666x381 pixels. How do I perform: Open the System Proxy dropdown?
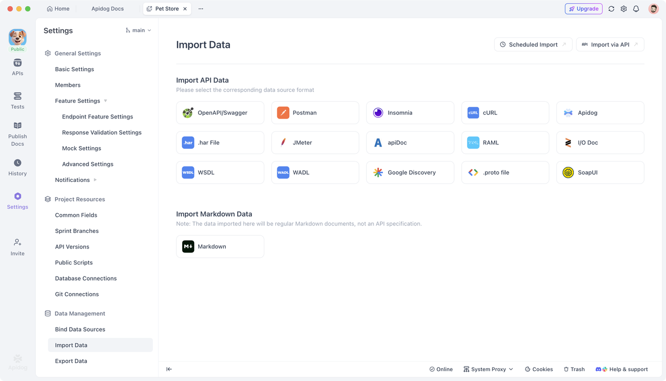(x=488, y=369)
